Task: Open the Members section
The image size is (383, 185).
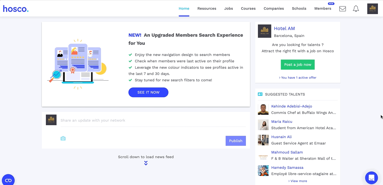Action: (323, 9)
